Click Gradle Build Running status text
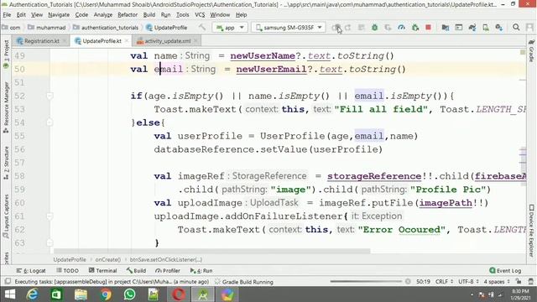The width and height of the screenshot is (537, 302). pyautogui.click(x=248, y=282)
